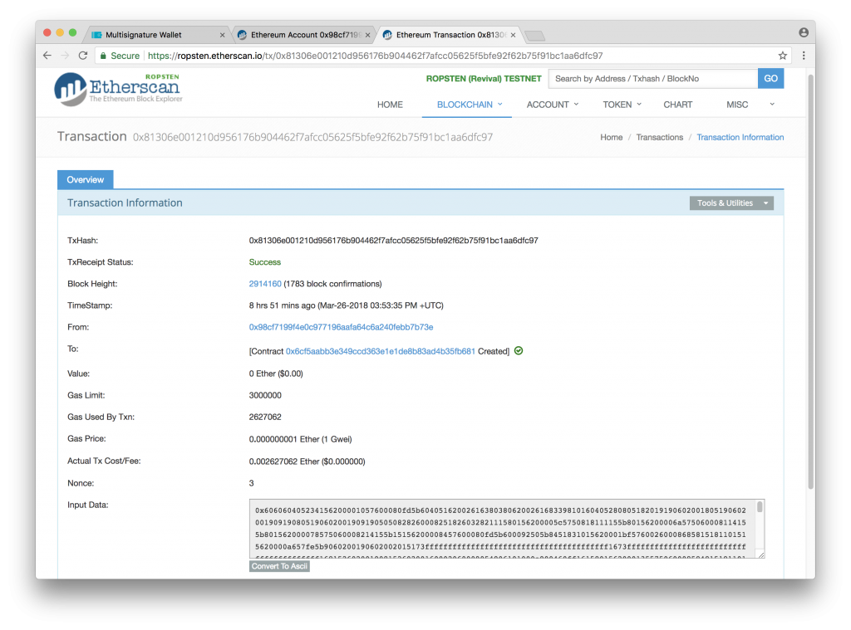Switch to Multisignature Wallet tab
The height and width of the screenshot is (630, 851).
(157, 35)
